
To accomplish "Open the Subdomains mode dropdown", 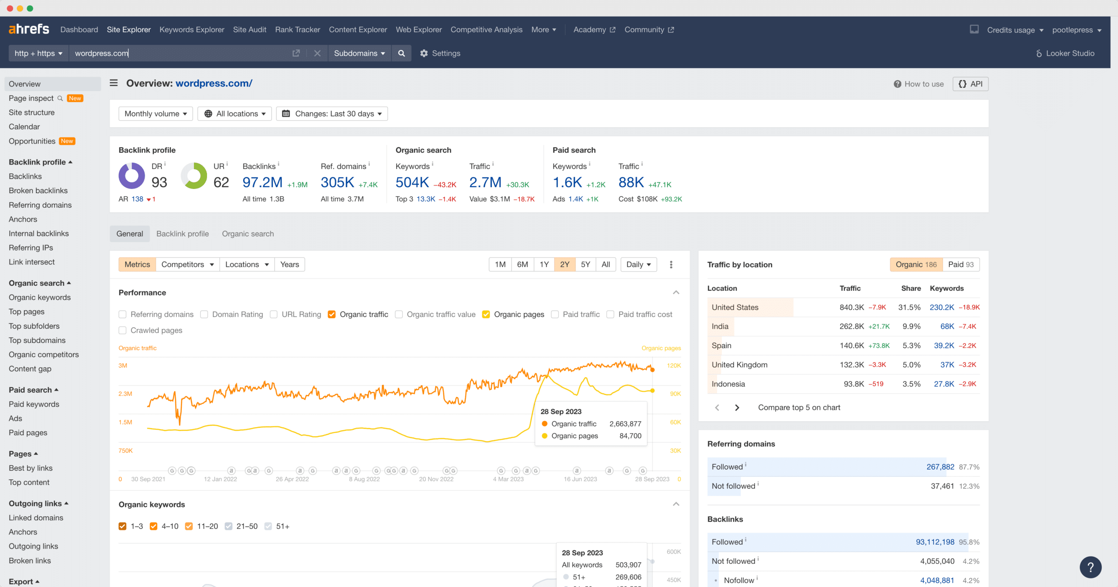I will click(x=359, y=53).
